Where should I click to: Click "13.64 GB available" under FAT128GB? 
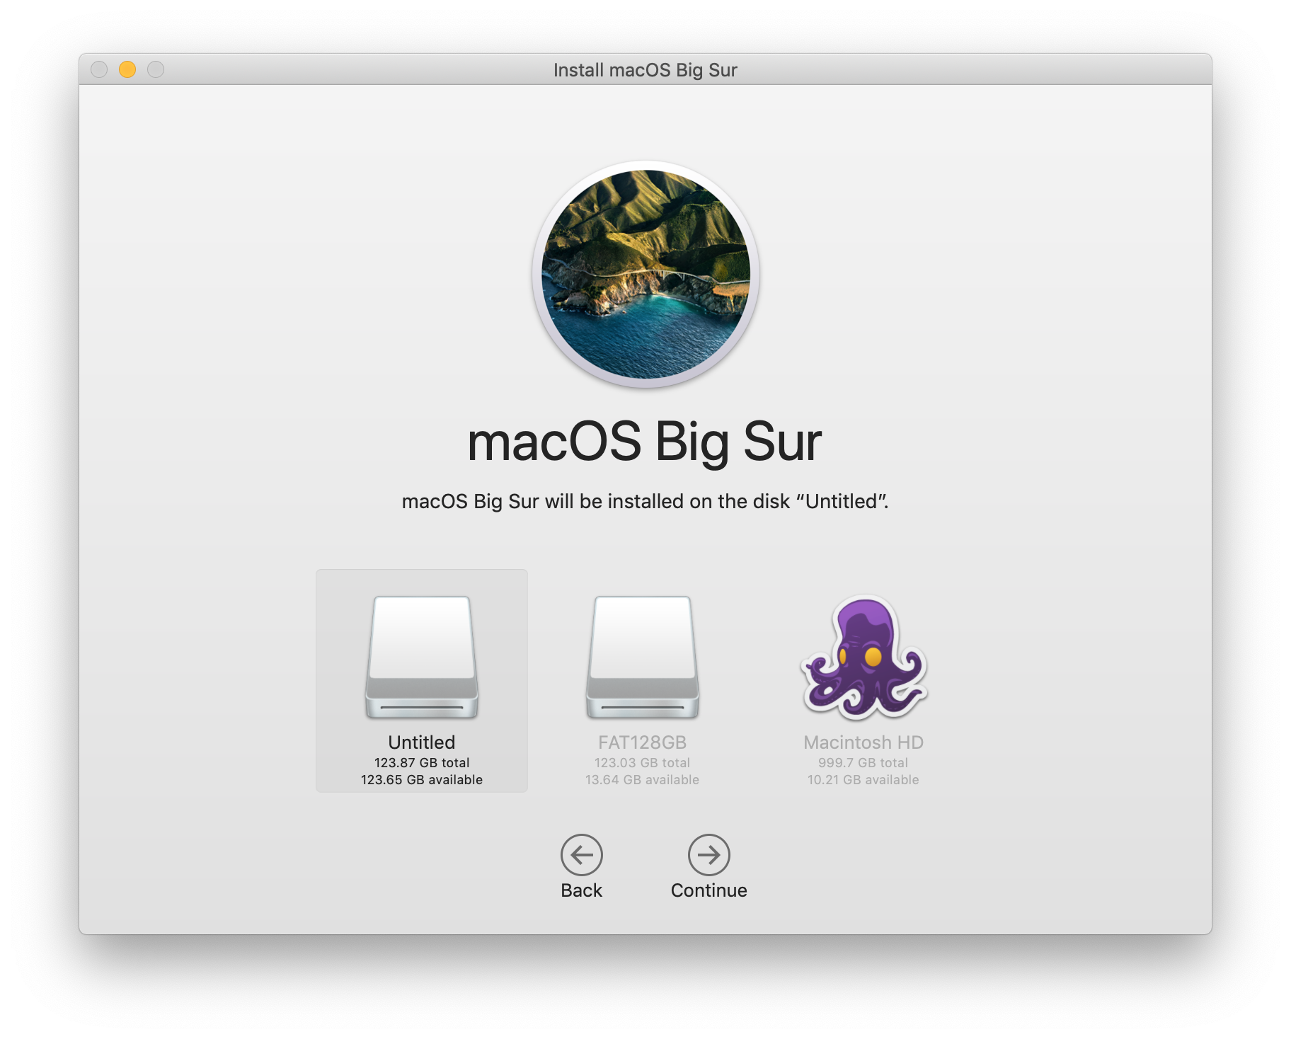coord(642,780)
